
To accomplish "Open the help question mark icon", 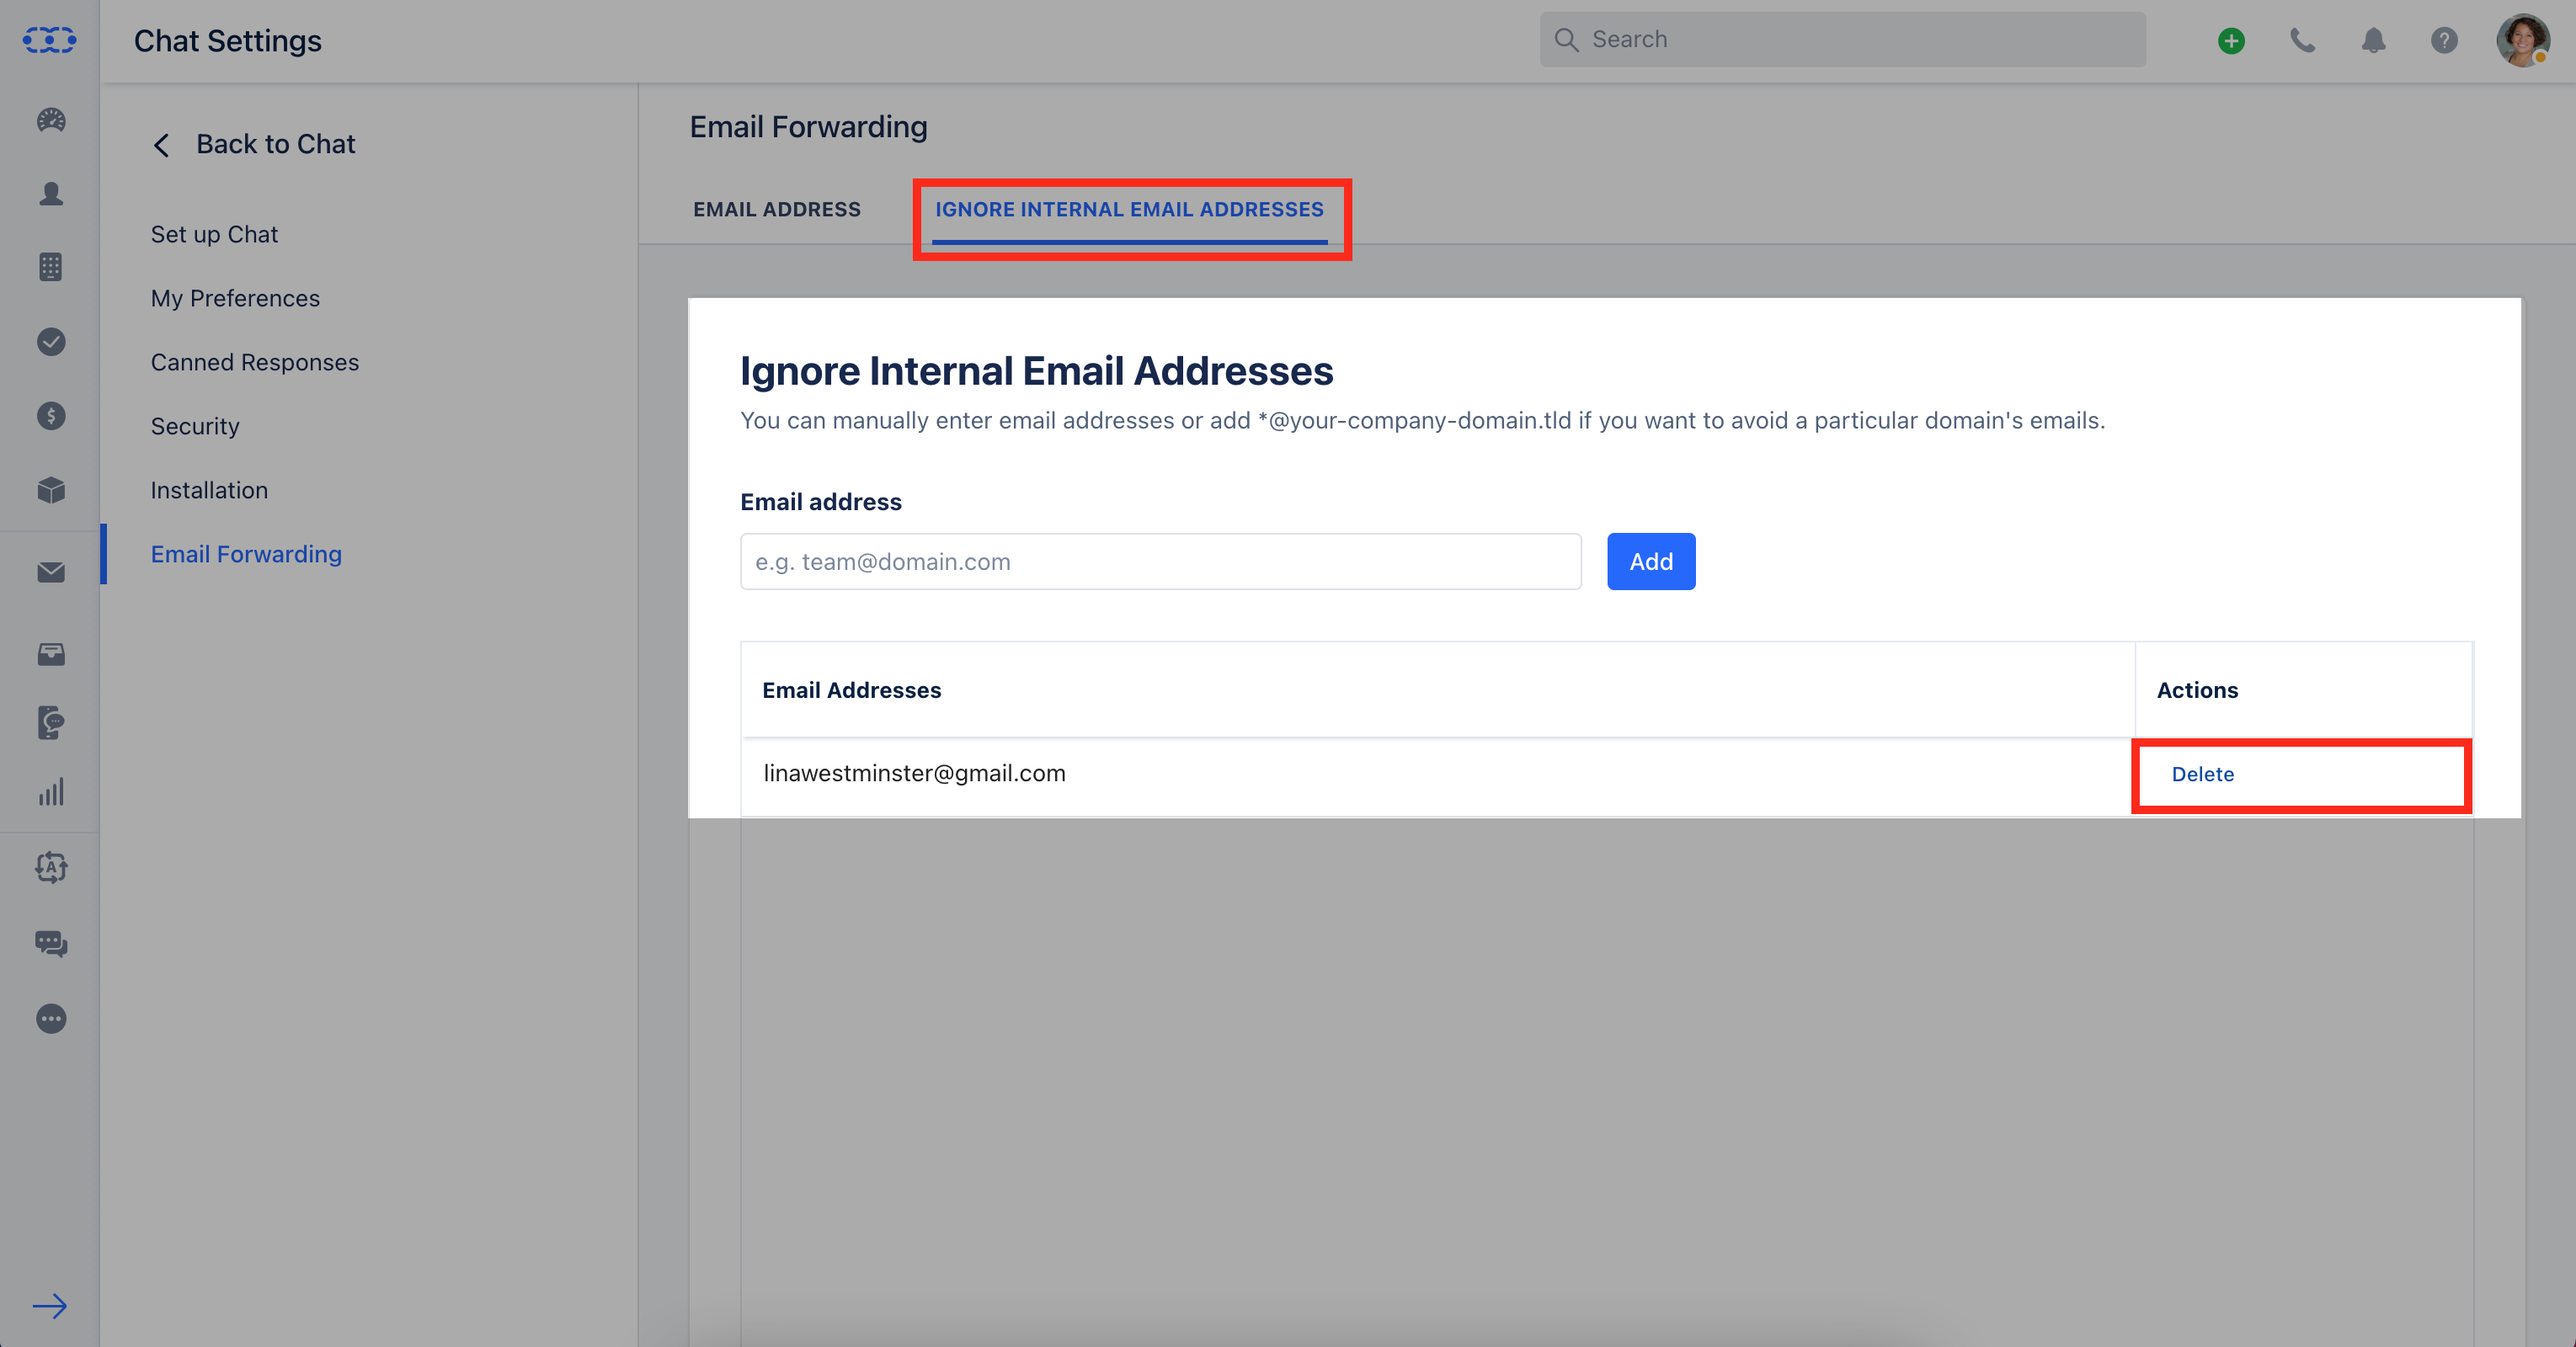I will click(x=2444, y=41).
